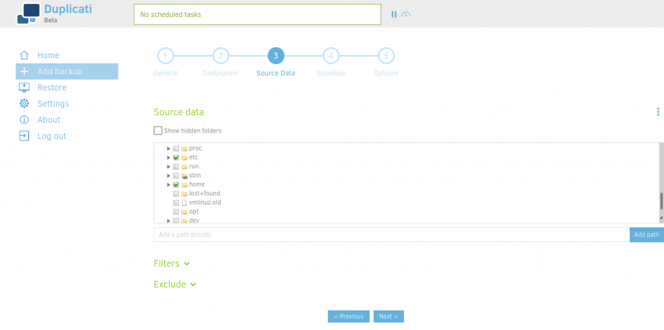Check the sbin folder checkbox
Viewport: 664px width, 330px height.
[x=176, y=176]
